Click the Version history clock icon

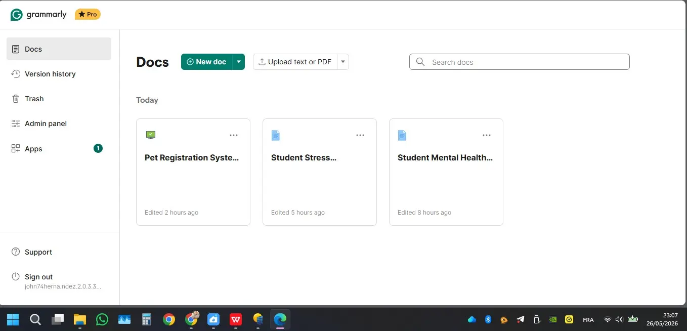[x=16, y=74]
